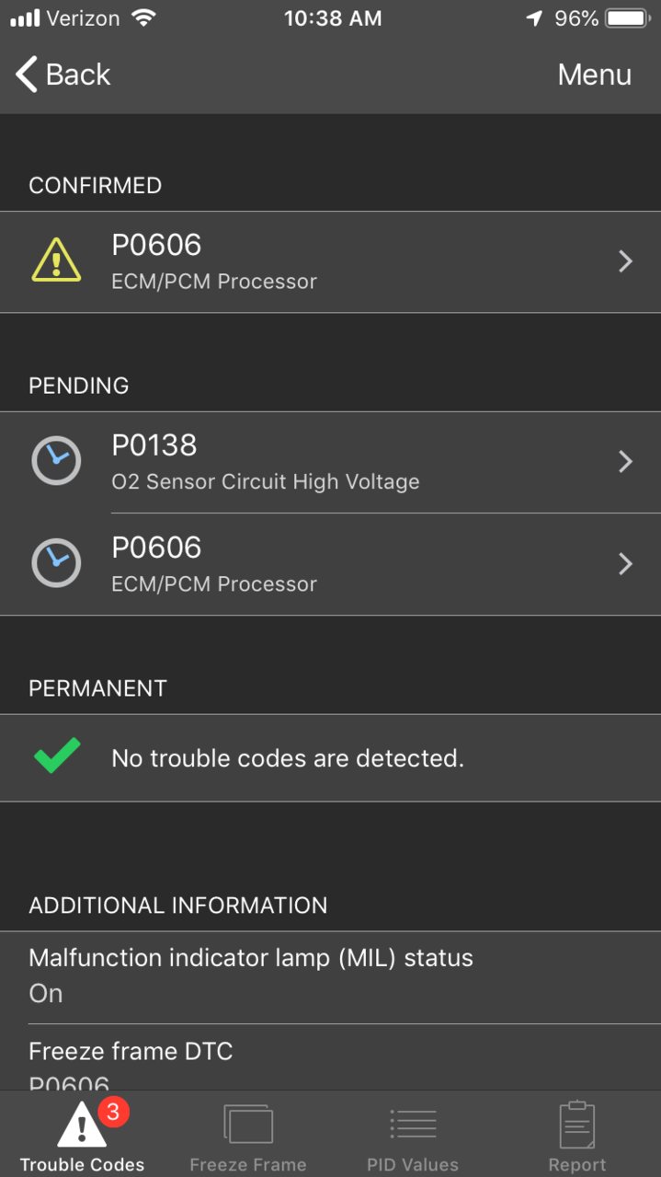This screenshot has height=1177, width=661.
Task: Open the PID Values list icon
Action: click(413, 1125)
